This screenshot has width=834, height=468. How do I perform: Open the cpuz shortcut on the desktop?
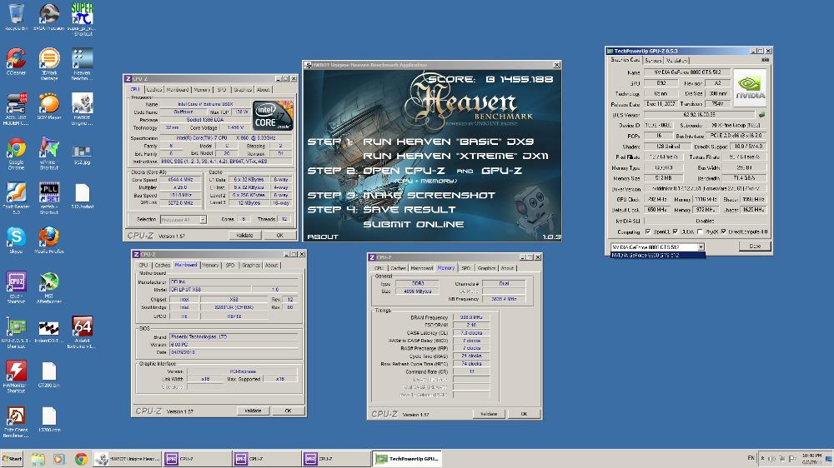pos(16,286)
